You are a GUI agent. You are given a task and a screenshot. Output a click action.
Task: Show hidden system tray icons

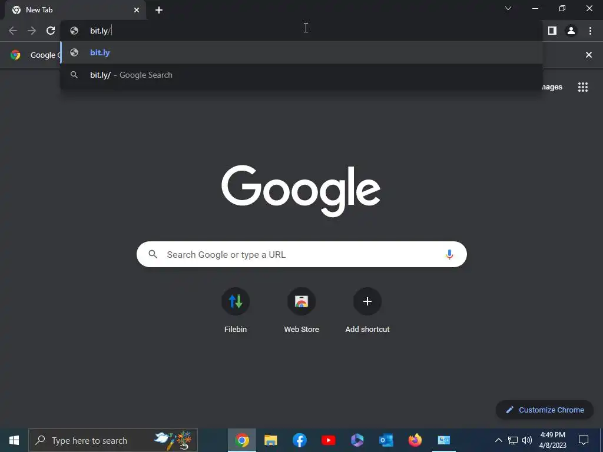498,440
